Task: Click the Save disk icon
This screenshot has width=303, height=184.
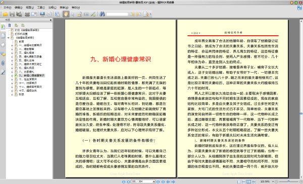Action: (12, 14)
